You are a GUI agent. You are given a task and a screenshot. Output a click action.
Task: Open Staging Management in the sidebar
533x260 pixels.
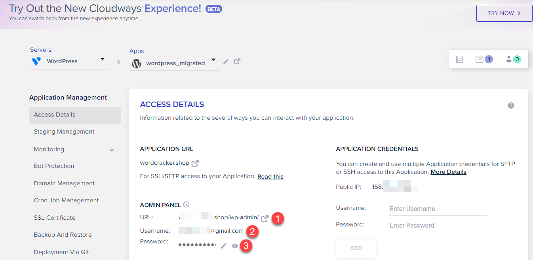[64, 132]
